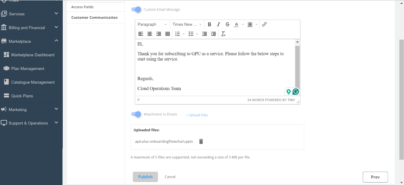Align text left
The height and width of the screenshot is (185, 404).
pyautogui.click(x=141, y=34)
